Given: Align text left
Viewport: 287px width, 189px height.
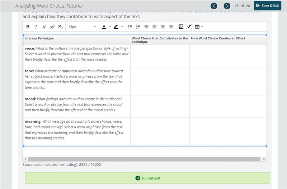Looking at the screenshot, I should 155,27.
